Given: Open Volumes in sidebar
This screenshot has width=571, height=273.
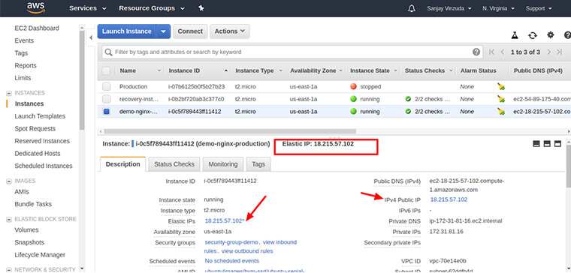Looking at the screenshot, I should click(26, 229).
